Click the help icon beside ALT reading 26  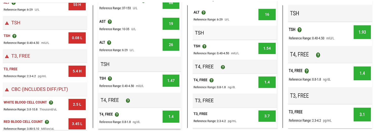click(109, 43)
